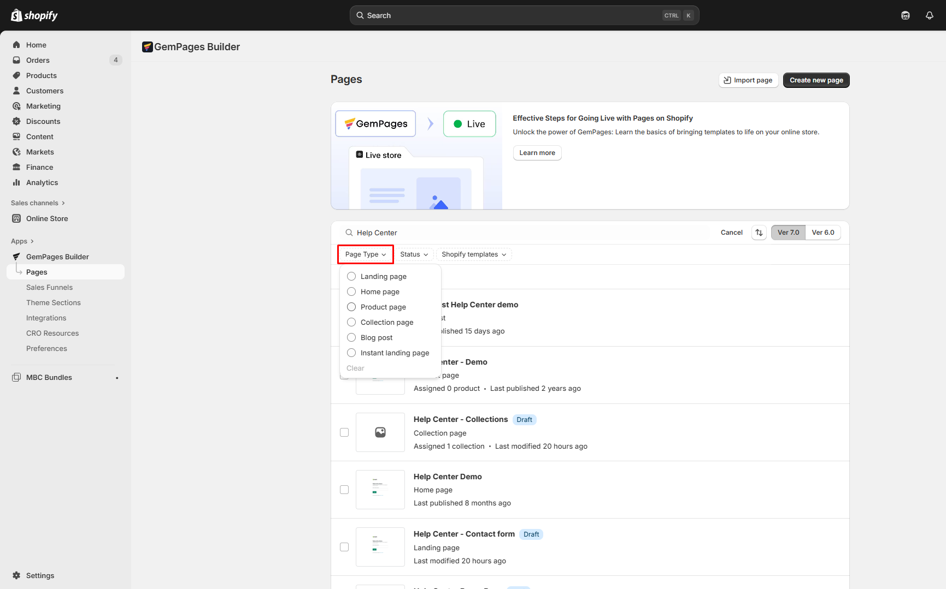Select the Landing page radio option
The height and width of the screenshot is (589, 946).
351,276
